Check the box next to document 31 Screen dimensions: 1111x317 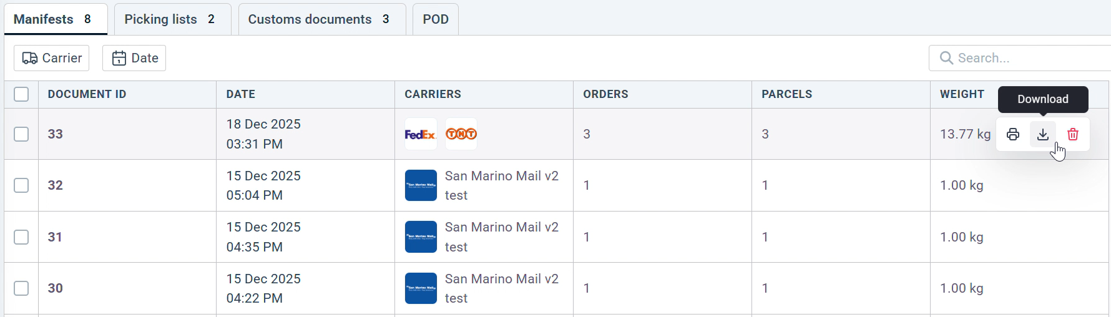click(x=21, y=237)
